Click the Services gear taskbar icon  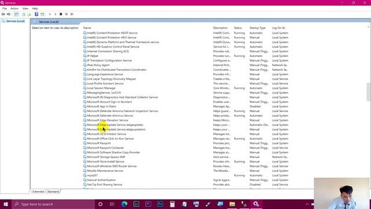click(x=256, y=204)
